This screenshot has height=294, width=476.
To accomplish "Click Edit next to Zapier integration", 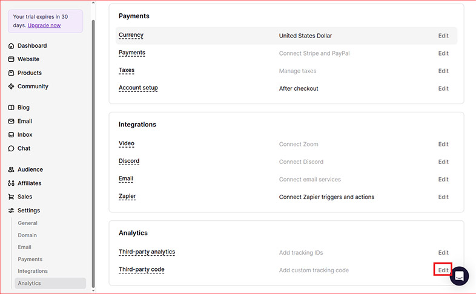I will click(443, 197).
